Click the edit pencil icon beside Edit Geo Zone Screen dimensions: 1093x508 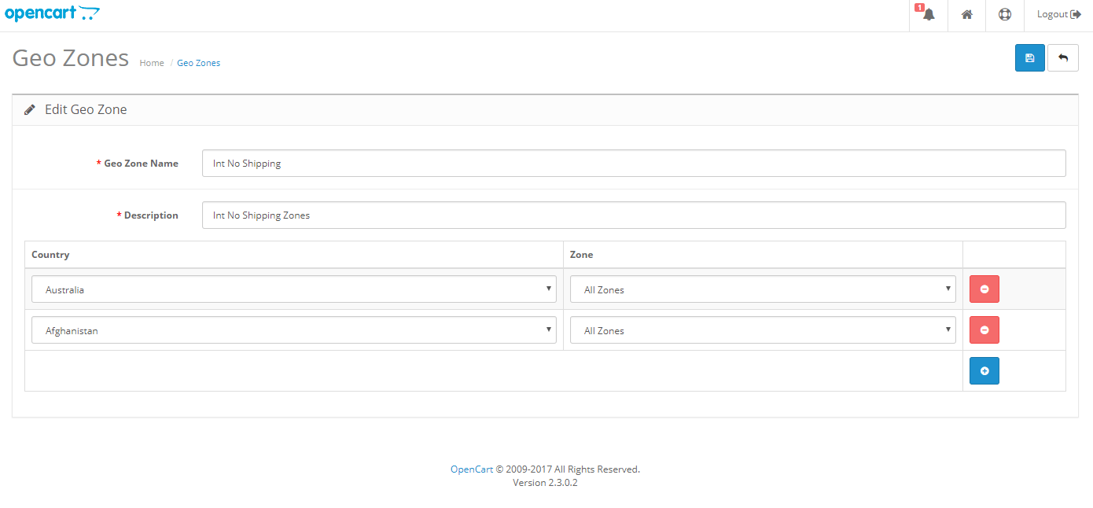coord(29,109)
